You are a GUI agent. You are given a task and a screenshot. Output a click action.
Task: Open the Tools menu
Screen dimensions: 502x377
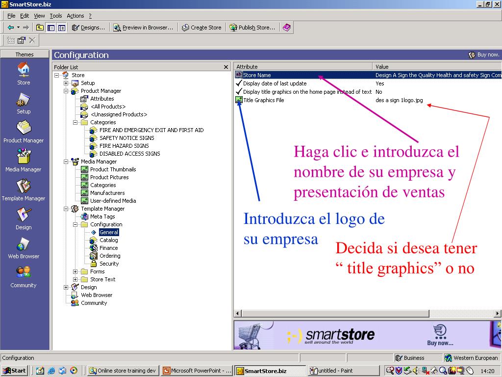coord(56,16)
